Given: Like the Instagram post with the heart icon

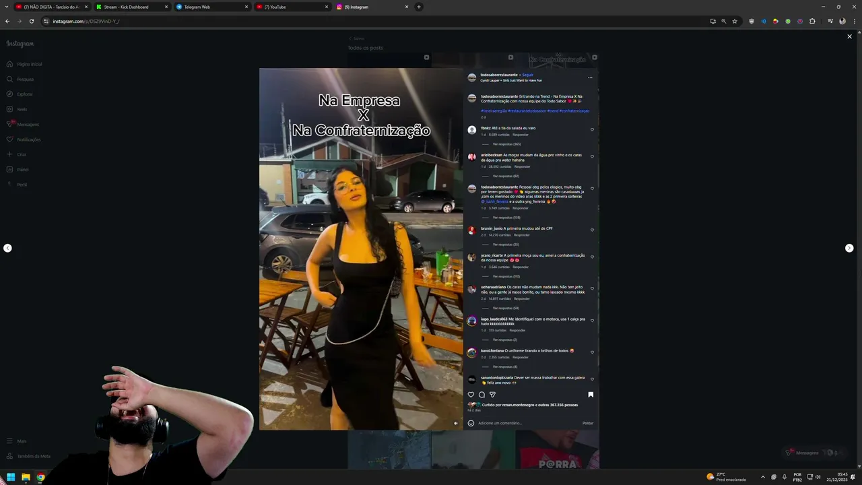Looking at the screenshot, I should click(471, 395).
